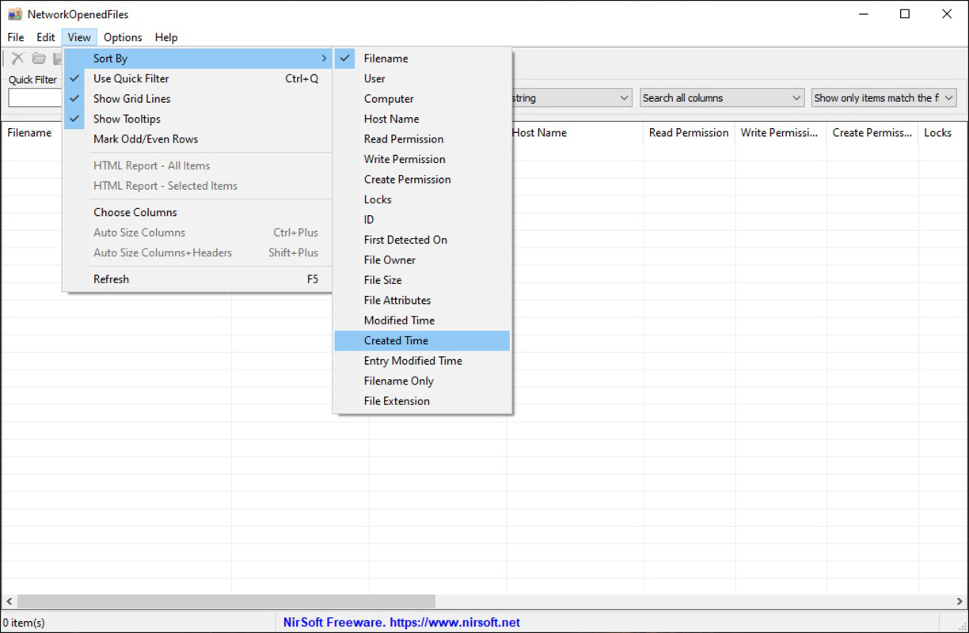Click HTML Report - Selected Items
The height and width of the screenshot is (633, 969).
click(198, 186)
